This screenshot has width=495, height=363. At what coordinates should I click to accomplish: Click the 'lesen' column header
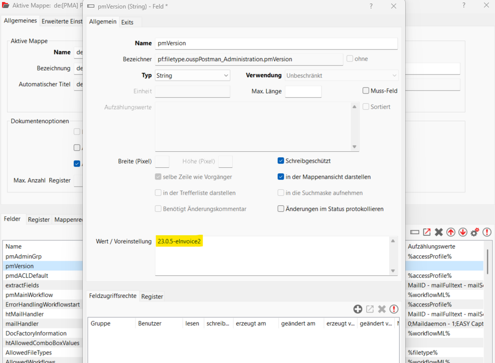(x=193, y=323)
